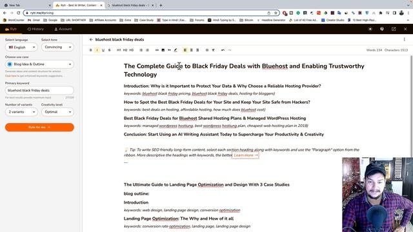Bookmark this page with star icon
This screenshot has width=413, height=232.
pos(276,13)
